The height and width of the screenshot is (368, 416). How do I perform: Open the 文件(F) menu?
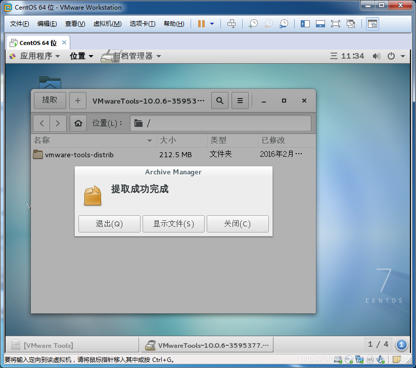point(19,24)
